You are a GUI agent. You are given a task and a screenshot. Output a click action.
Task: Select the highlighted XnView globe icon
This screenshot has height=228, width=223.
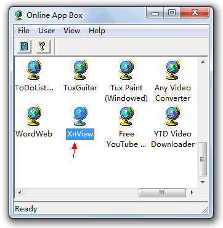[x=80, y=116]
